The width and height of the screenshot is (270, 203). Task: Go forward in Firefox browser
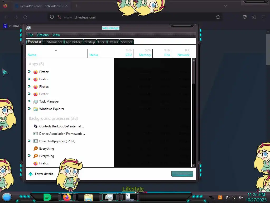pos(16,17)
